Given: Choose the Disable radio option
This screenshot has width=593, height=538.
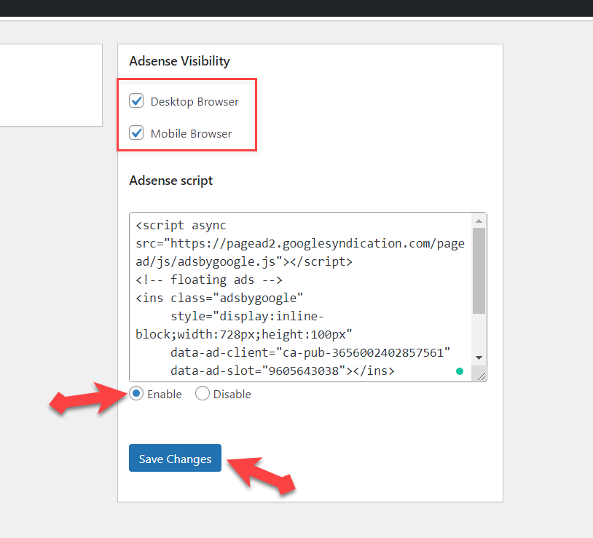Looking at the screenshot, I should pos(203,394).
